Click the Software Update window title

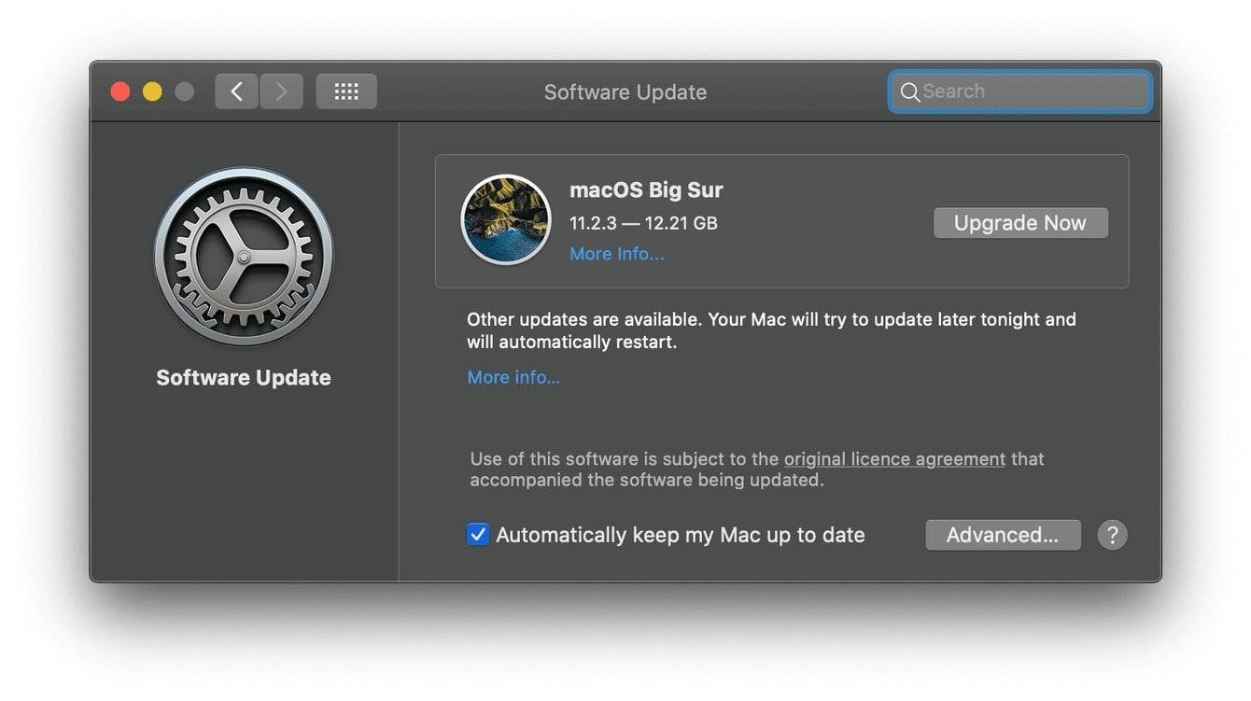click(625, 91)
